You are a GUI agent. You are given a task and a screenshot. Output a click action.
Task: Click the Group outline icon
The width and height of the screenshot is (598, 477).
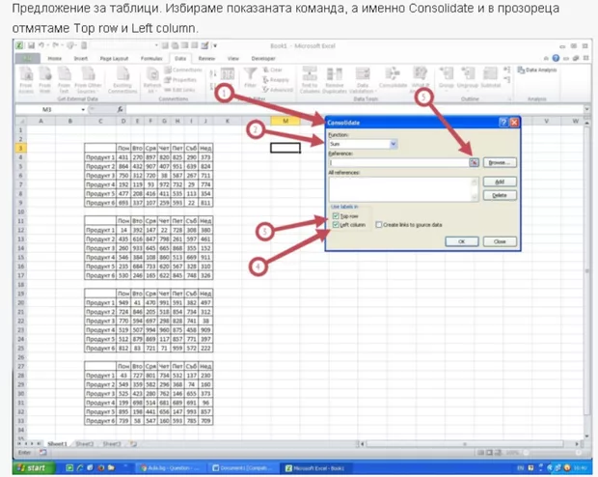[x=447, y=77]
